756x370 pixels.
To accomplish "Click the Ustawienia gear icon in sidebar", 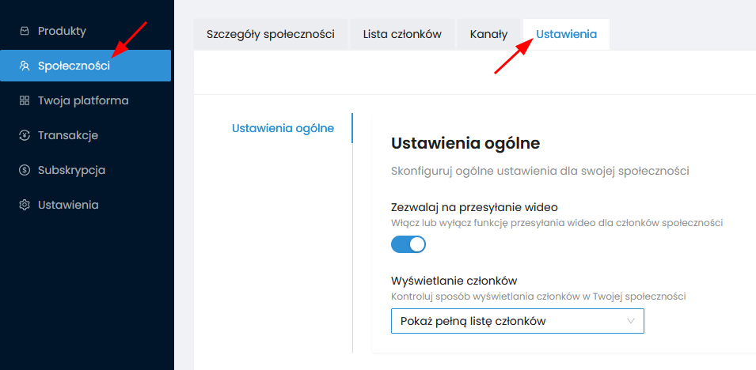I will point(25,205).
